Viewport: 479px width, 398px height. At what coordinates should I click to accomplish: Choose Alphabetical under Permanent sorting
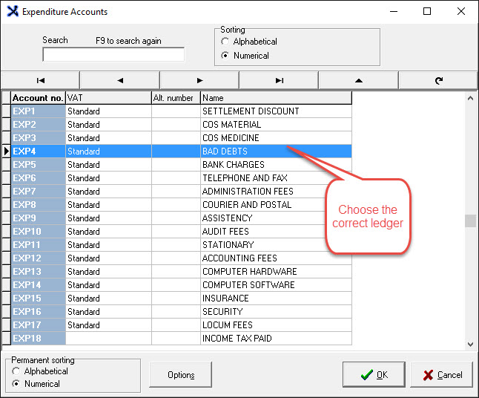[x=16, y=371]
